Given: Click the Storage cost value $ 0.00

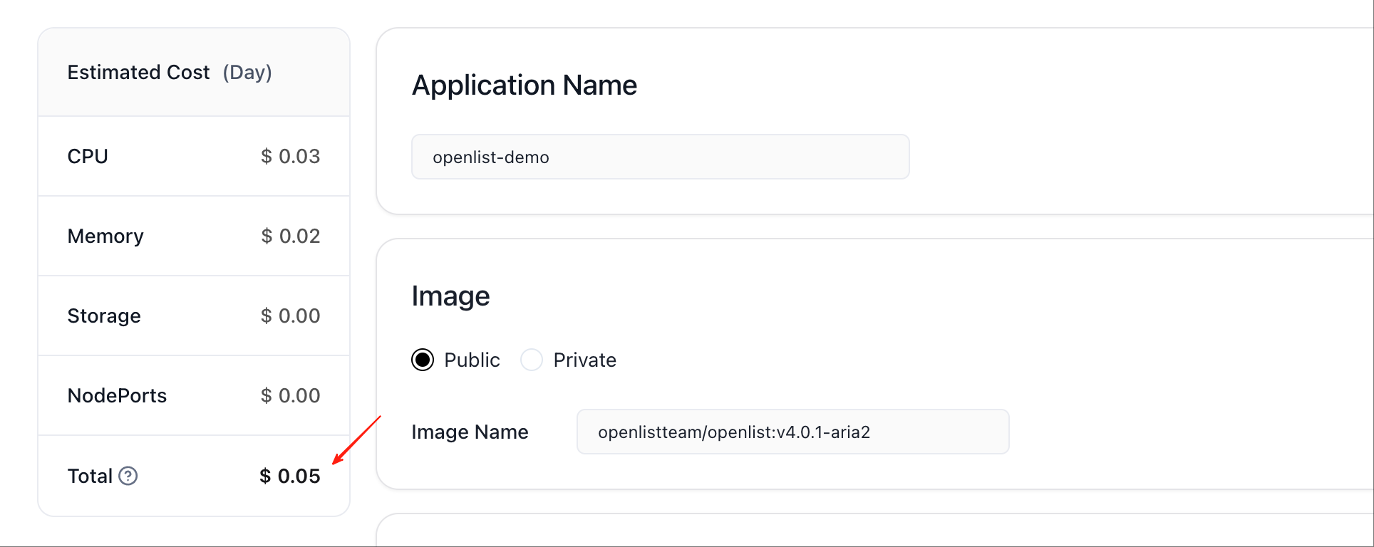Looking at the screenshot, I should 290,316.
